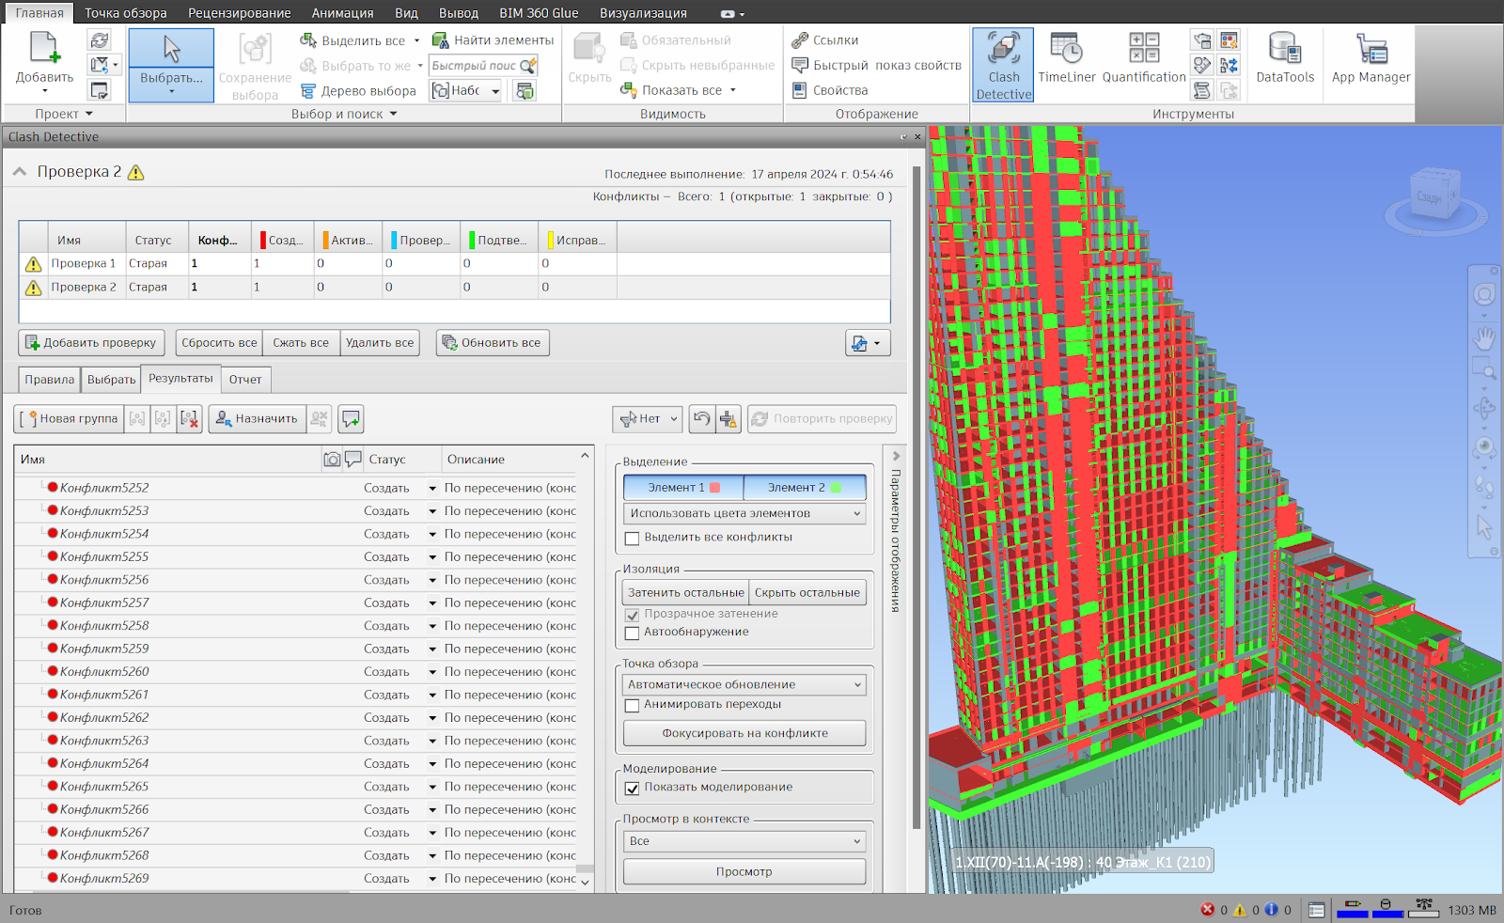Switch to the Рецензирование ribbon tab
1504x923 pixels.
pyautogui.click(x=239, y=13)
